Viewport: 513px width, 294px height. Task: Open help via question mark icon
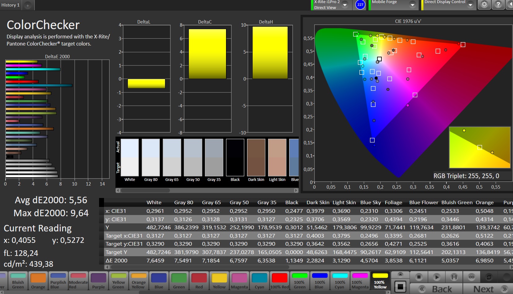coord(498,5)
